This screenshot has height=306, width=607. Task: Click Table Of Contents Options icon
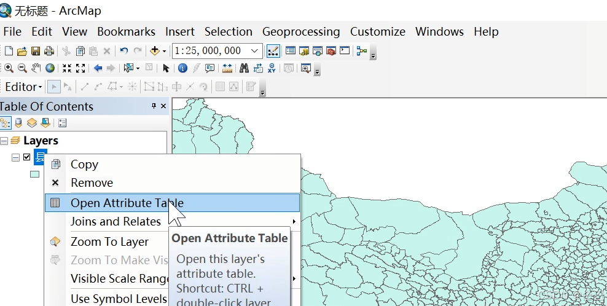[x=62, y=123]
